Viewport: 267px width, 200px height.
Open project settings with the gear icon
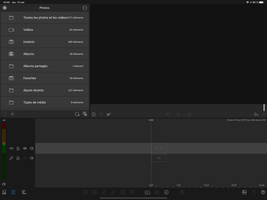[263, 192]
